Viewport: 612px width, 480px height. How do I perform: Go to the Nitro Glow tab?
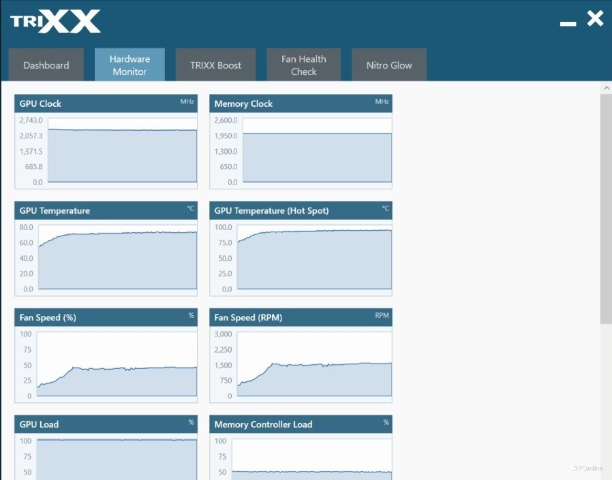coord(389,65)
